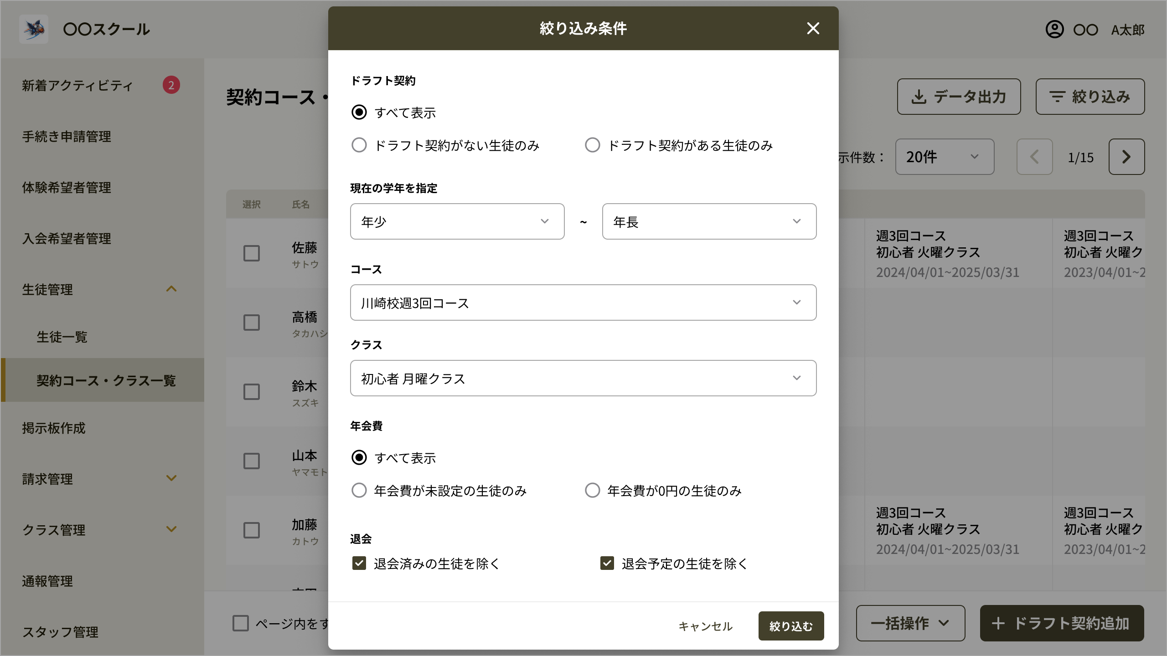
Task: Open the 年長 ending grade dropdown
Action: (x=709, y=221)
